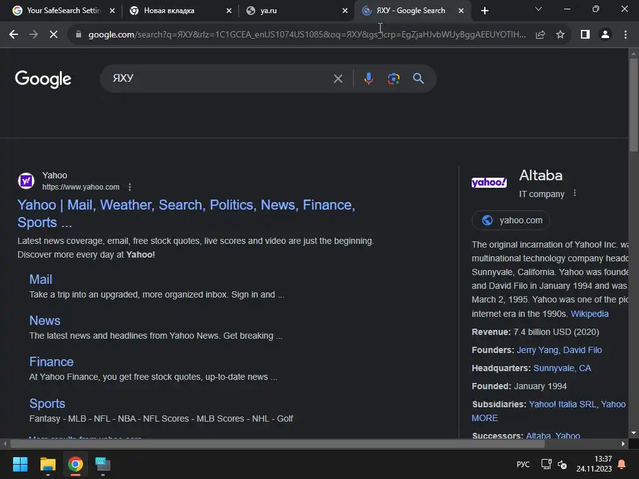639x479 pixels.
Task: Open the Sunnyvale, CA headquarters link
Action: pyautogui.click(x=562, y=368)
